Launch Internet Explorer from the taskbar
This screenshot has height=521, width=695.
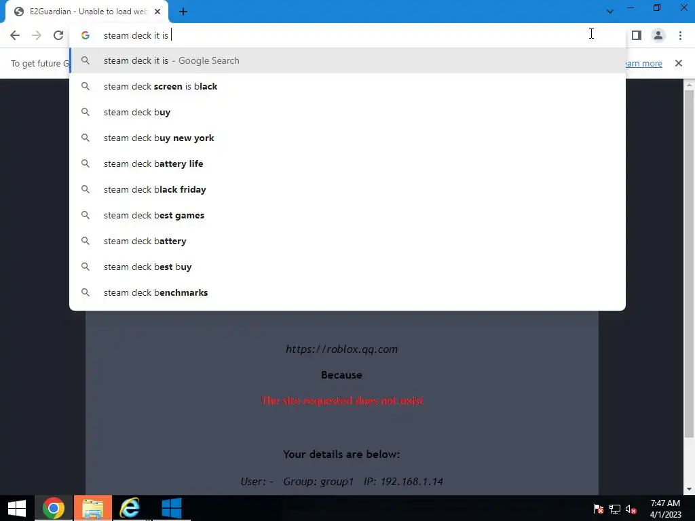tap(130, 508)
